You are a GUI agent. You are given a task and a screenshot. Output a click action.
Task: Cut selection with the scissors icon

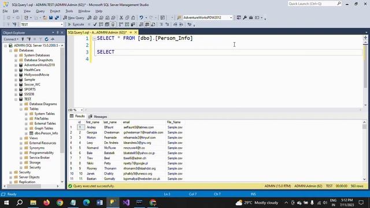pos(121,18)
